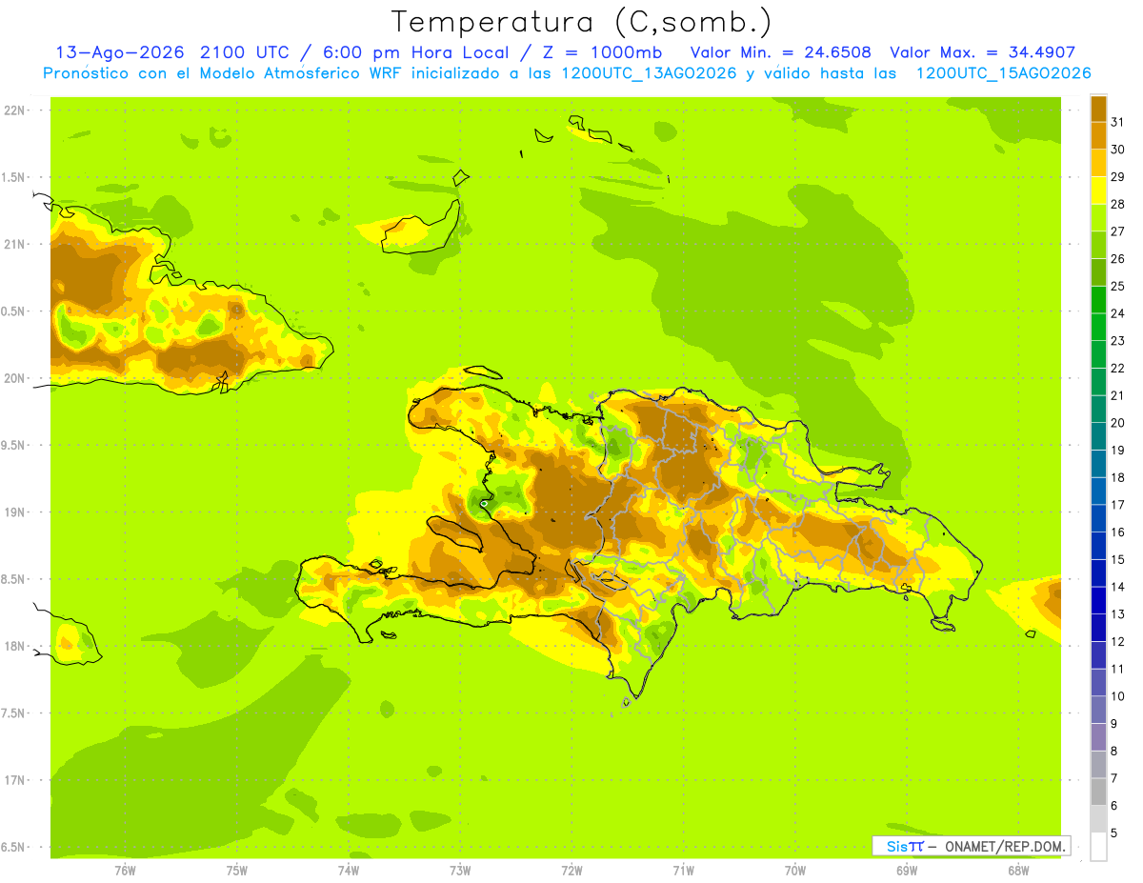Screen dimensions: 1143x883
Task: Click the "Valor Min. = 24.6508" text
Action: (780, 52)
